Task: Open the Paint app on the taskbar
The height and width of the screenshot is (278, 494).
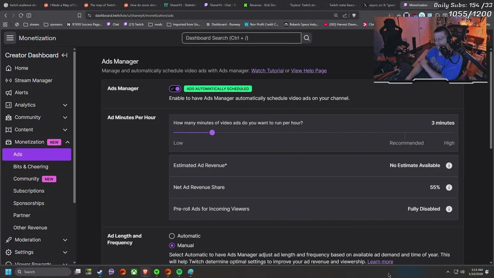Action: click(191, 272)
